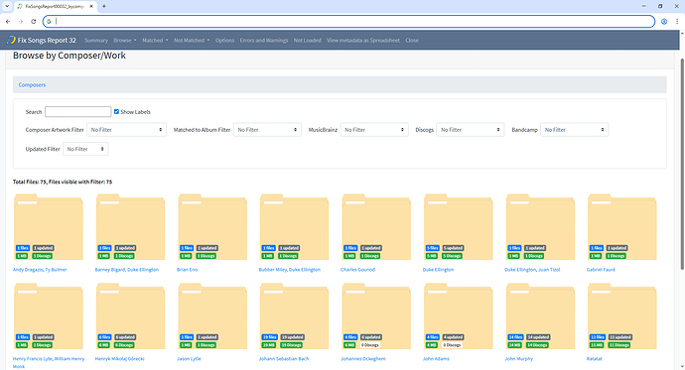
Task: Open the Henryk Mikołaj Górecki folder icon
Action: (x=131, y=316)
